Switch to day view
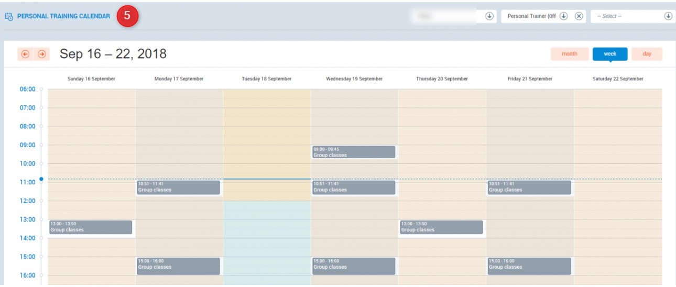 coord(647,54)
